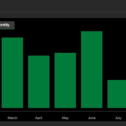Click the 'June' axis label
126x126 pixels.
pyautogui.click(x=92, y=118)
